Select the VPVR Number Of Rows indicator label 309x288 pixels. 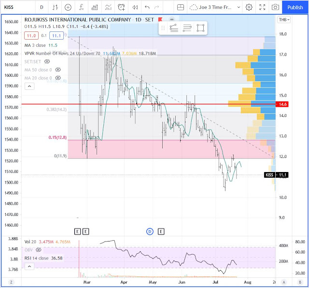(x=62, y=54)
